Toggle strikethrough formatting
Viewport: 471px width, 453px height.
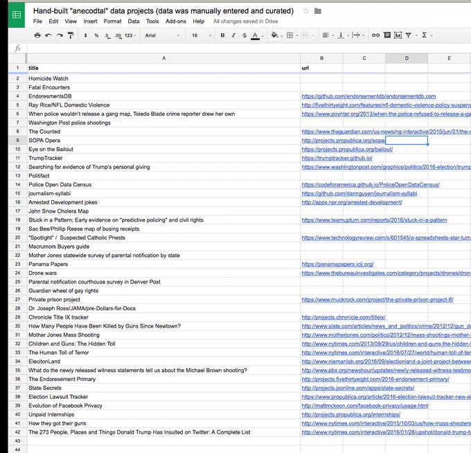245,35
